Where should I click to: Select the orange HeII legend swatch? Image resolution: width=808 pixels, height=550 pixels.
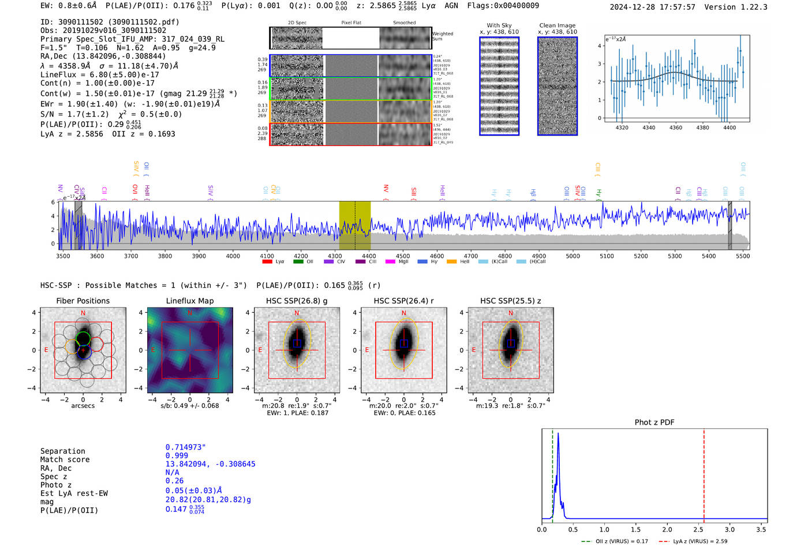[x=451, y=262]
